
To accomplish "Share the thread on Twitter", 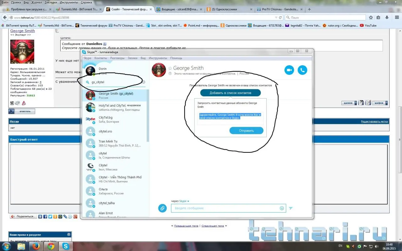I will click(x=50, y=216).
